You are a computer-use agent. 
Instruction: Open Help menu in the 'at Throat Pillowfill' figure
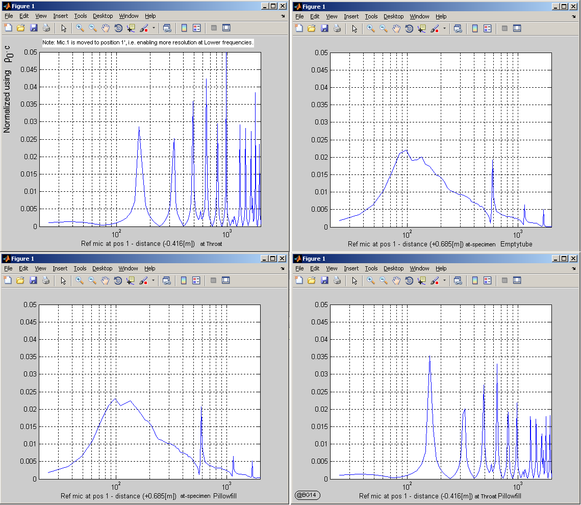(441, 268)
